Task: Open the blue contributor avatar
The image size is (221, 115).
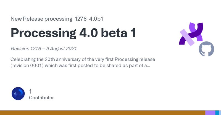Action: coord(18,93)
